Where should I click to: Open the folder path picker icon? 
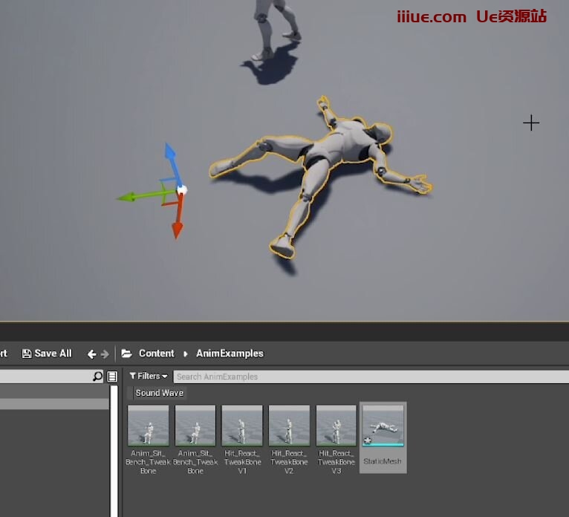[126, 354]
